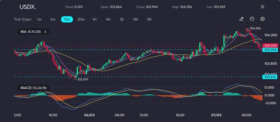
Task: Switch to Tick Chart view
Action: pos(23,19)
